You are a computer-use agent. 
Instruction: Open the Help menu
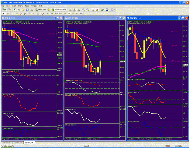[x=41, y=6]
